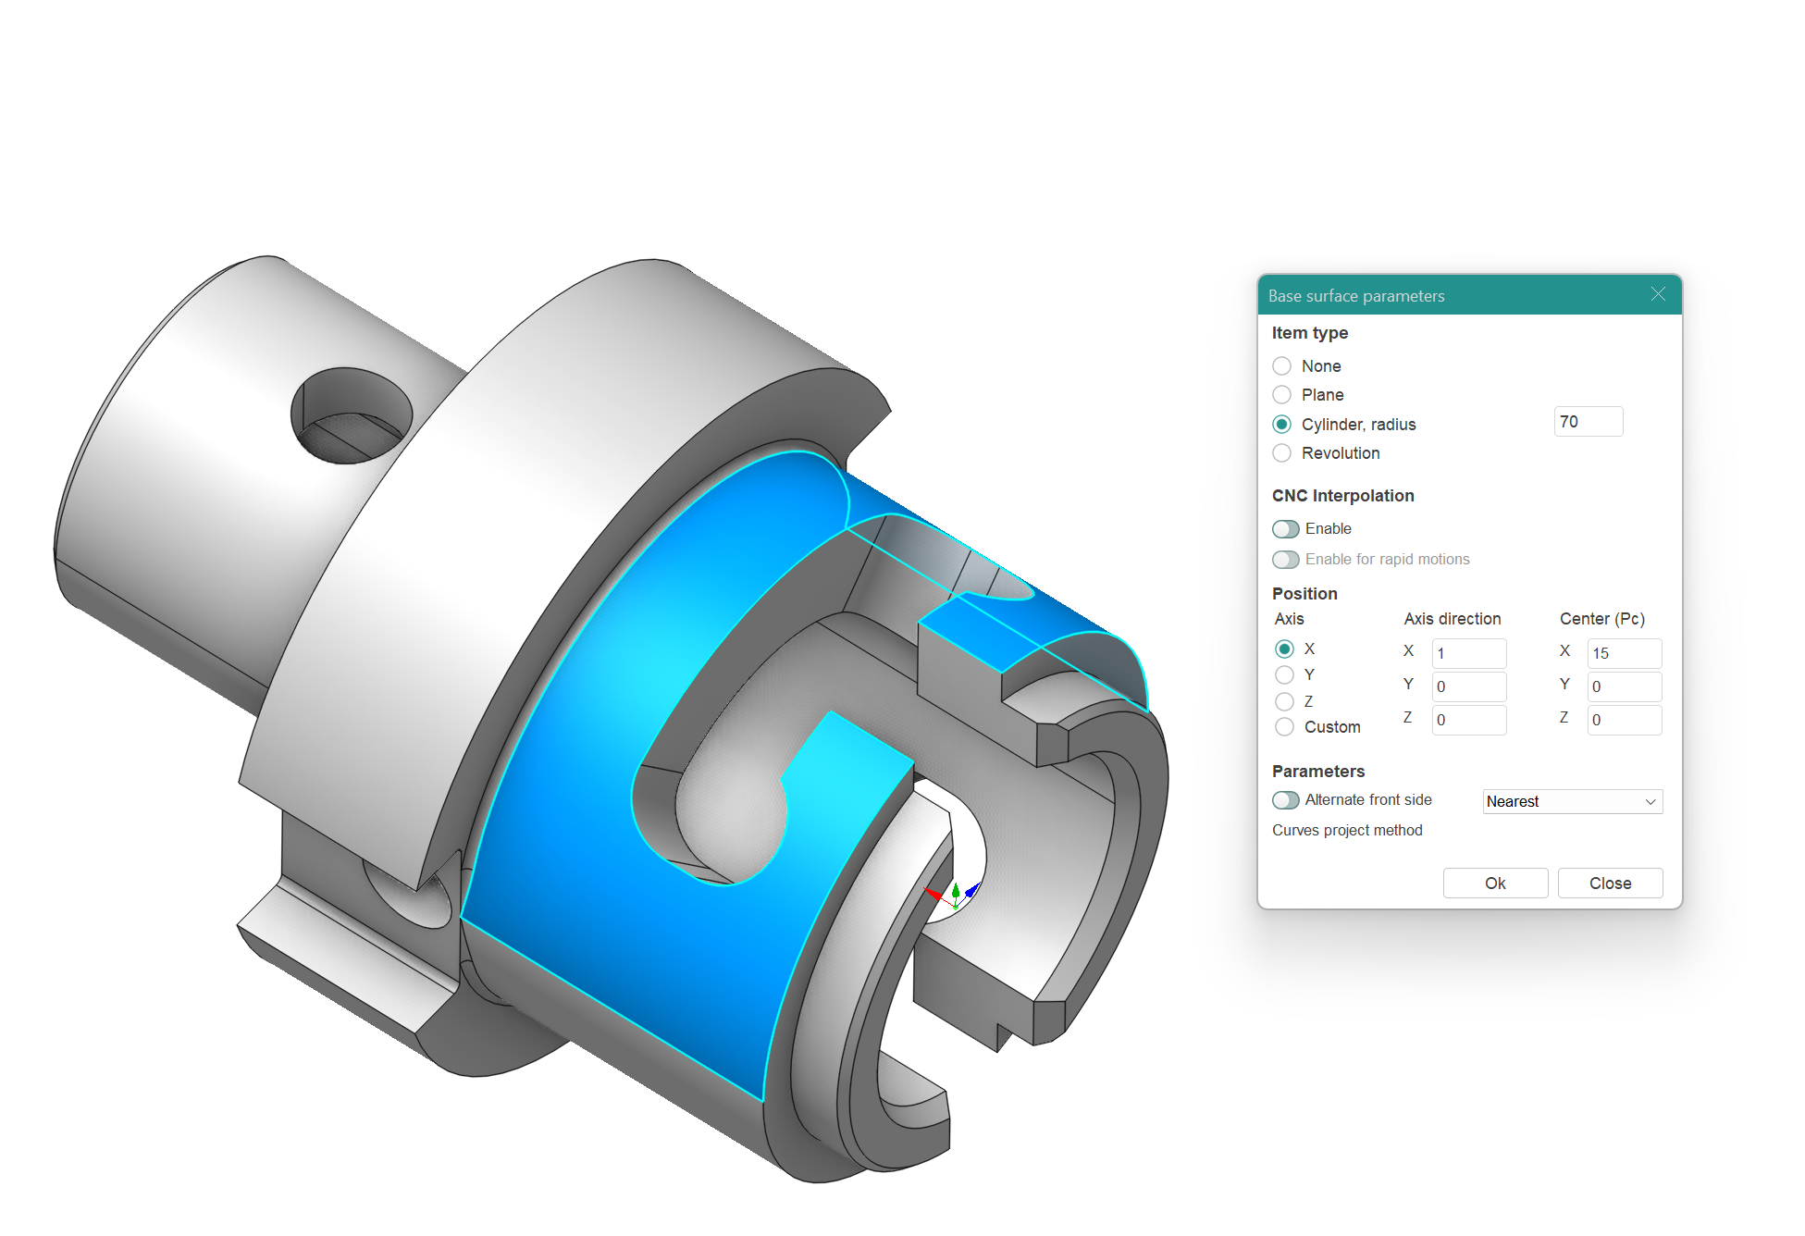Select the None item type

1281,366
